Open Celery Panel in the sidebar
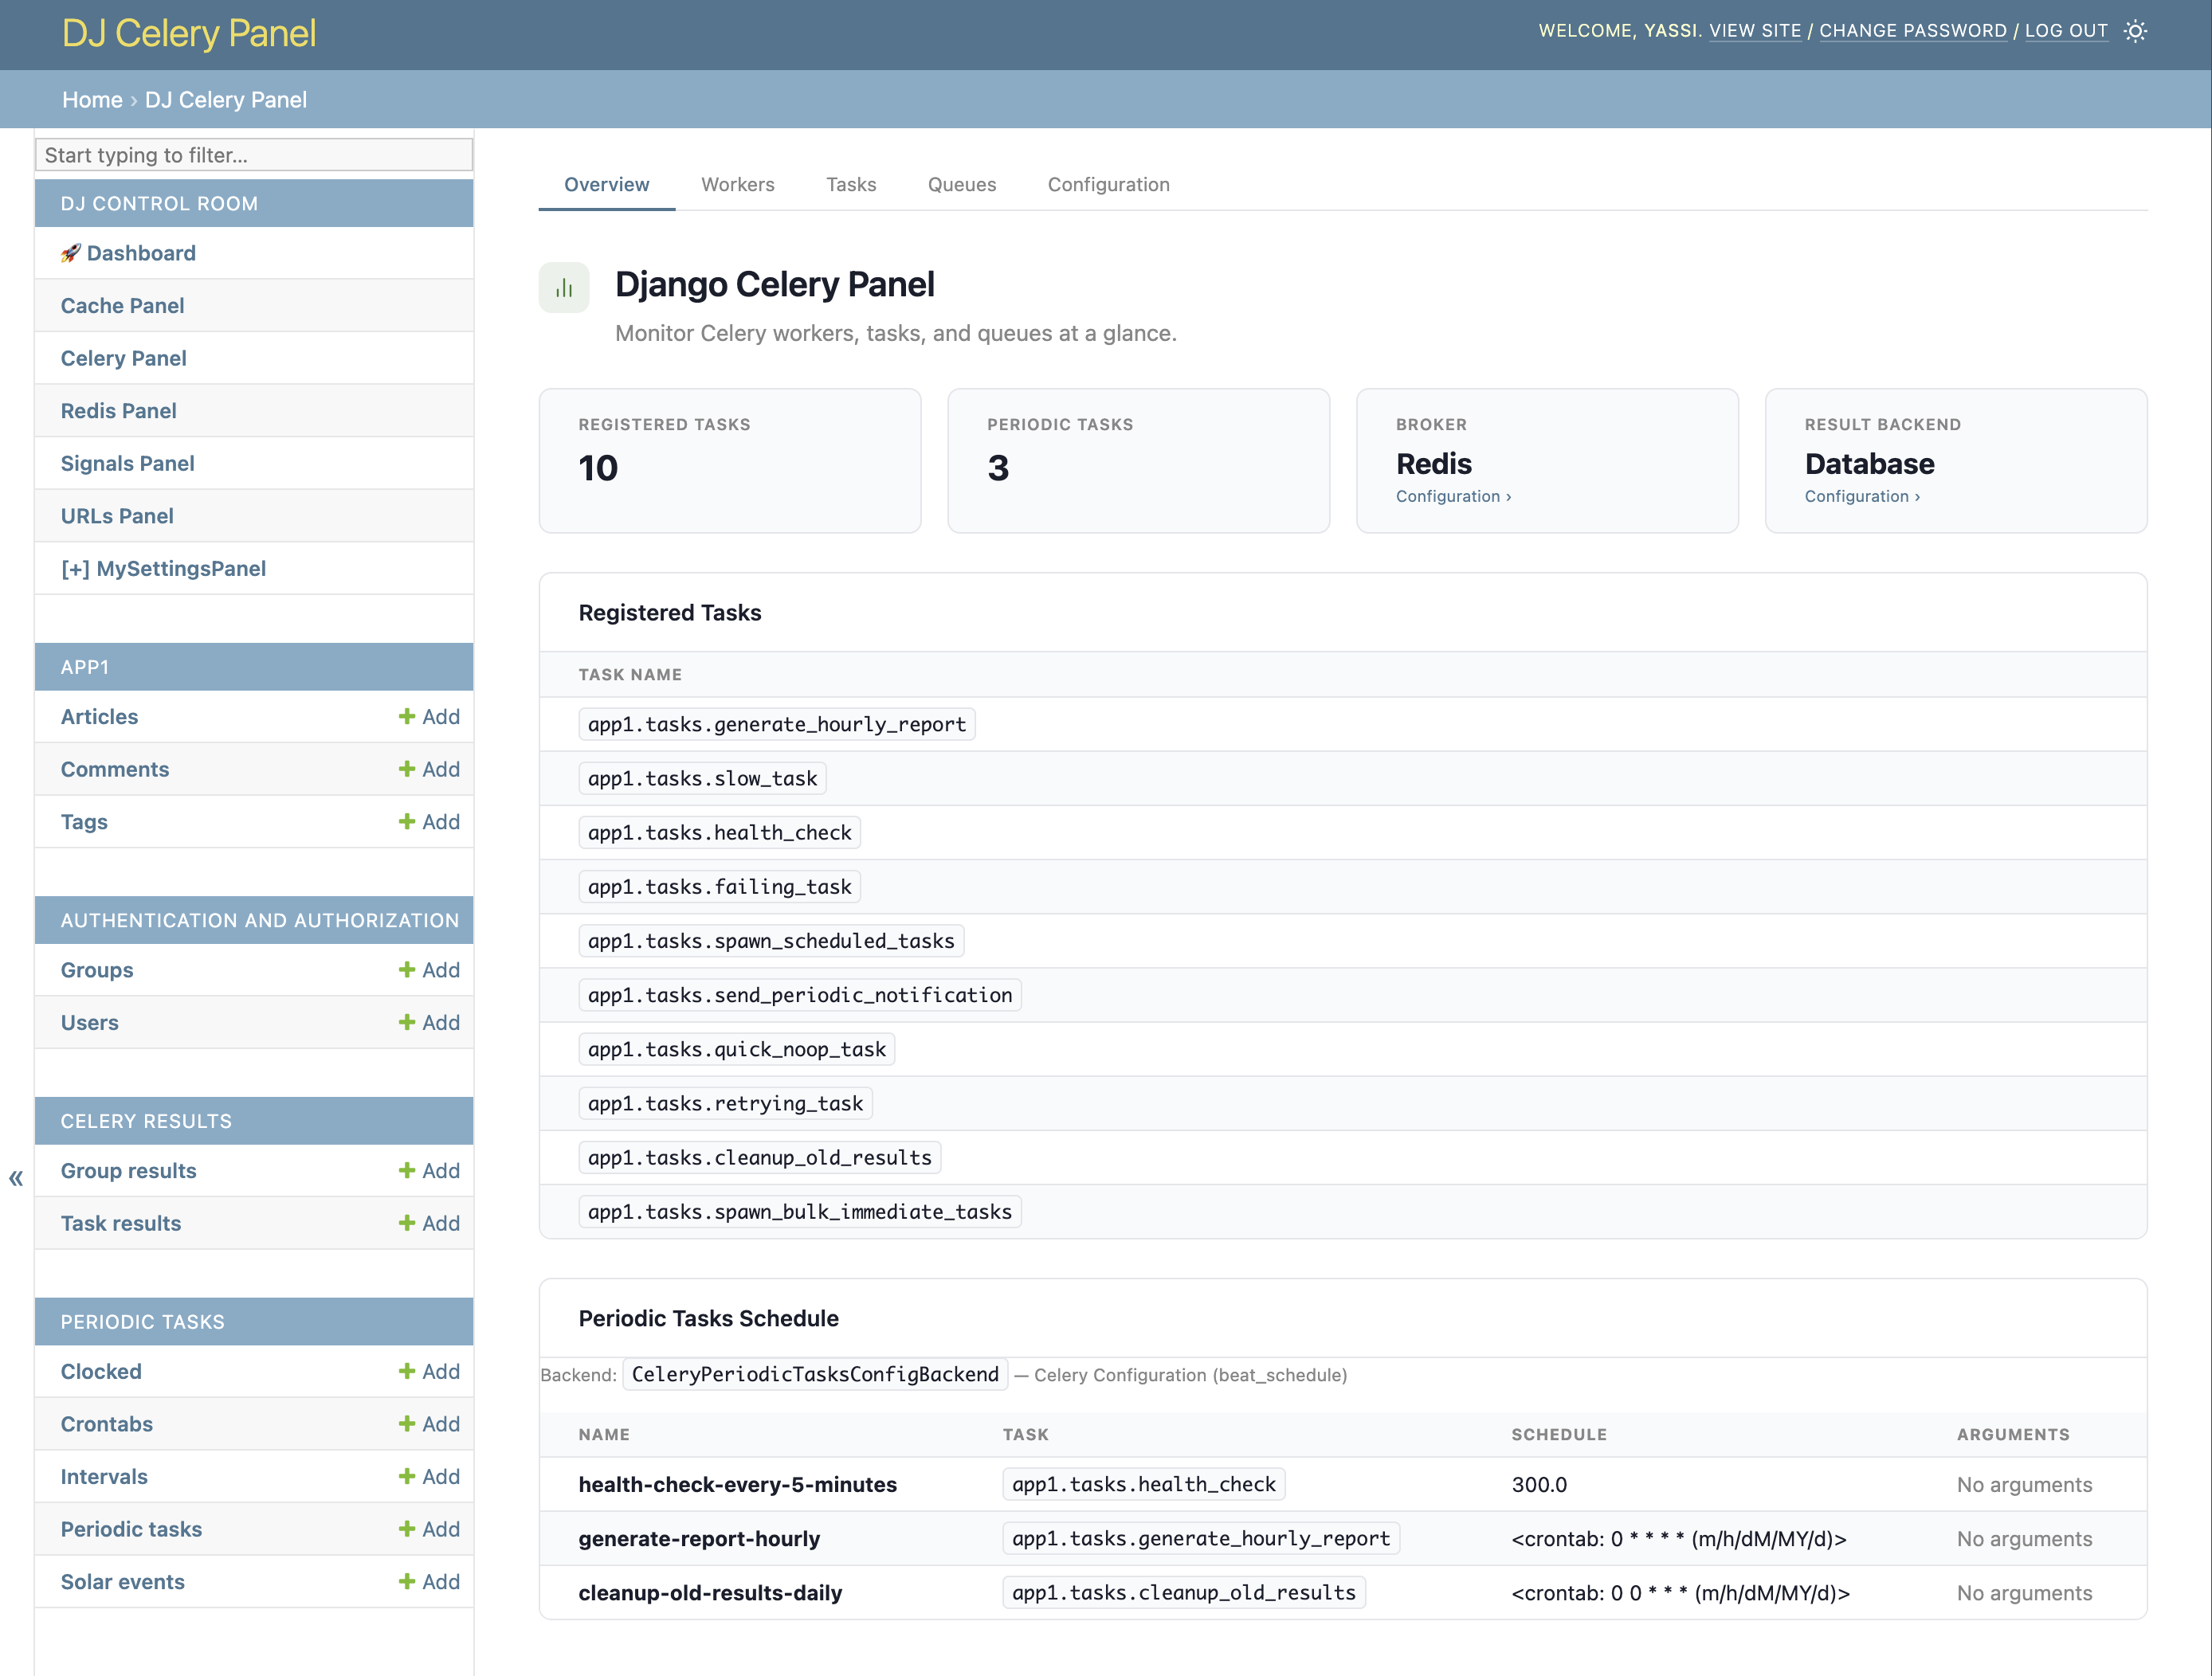This screenshot has width=2212, height=1676. click(123, 358)
